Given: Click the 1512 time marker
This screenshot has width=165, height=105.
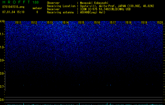Looking at the screenshot, I should pos(34,23).
